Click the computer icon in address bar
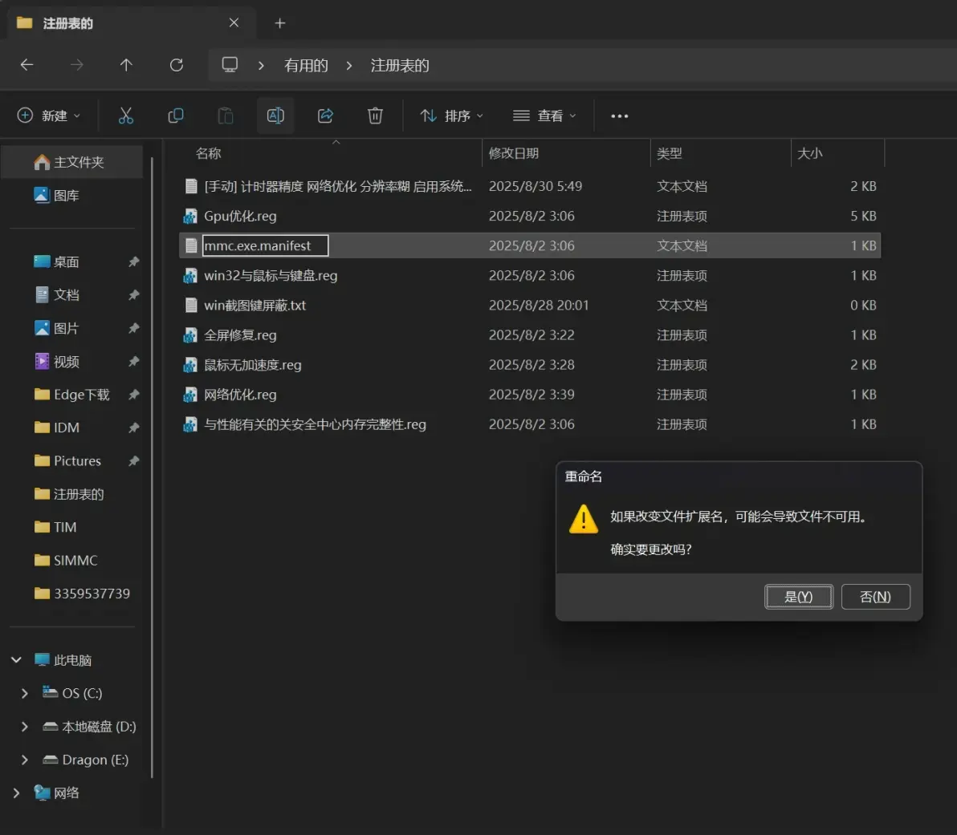Screen dimensions: 957x835 (x=230, y=65)
